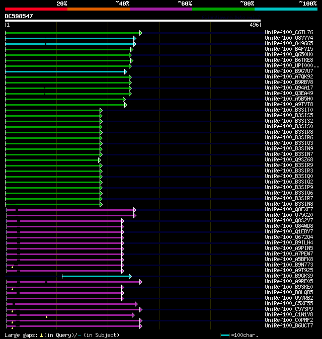Click arrowhead ending UniRef100_C5XF55 alignment
The image size is (322, 339).
[136, 304]
